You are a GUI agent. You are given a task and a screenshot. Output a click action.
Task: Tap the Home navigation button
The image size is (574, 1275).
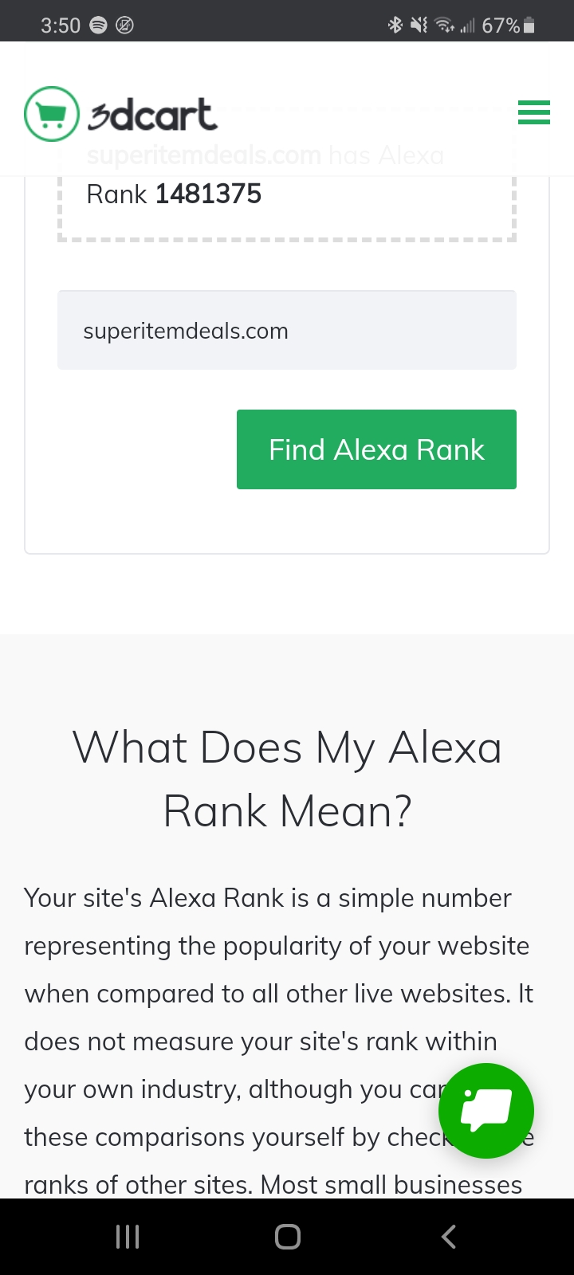[x=287, y=1236]
